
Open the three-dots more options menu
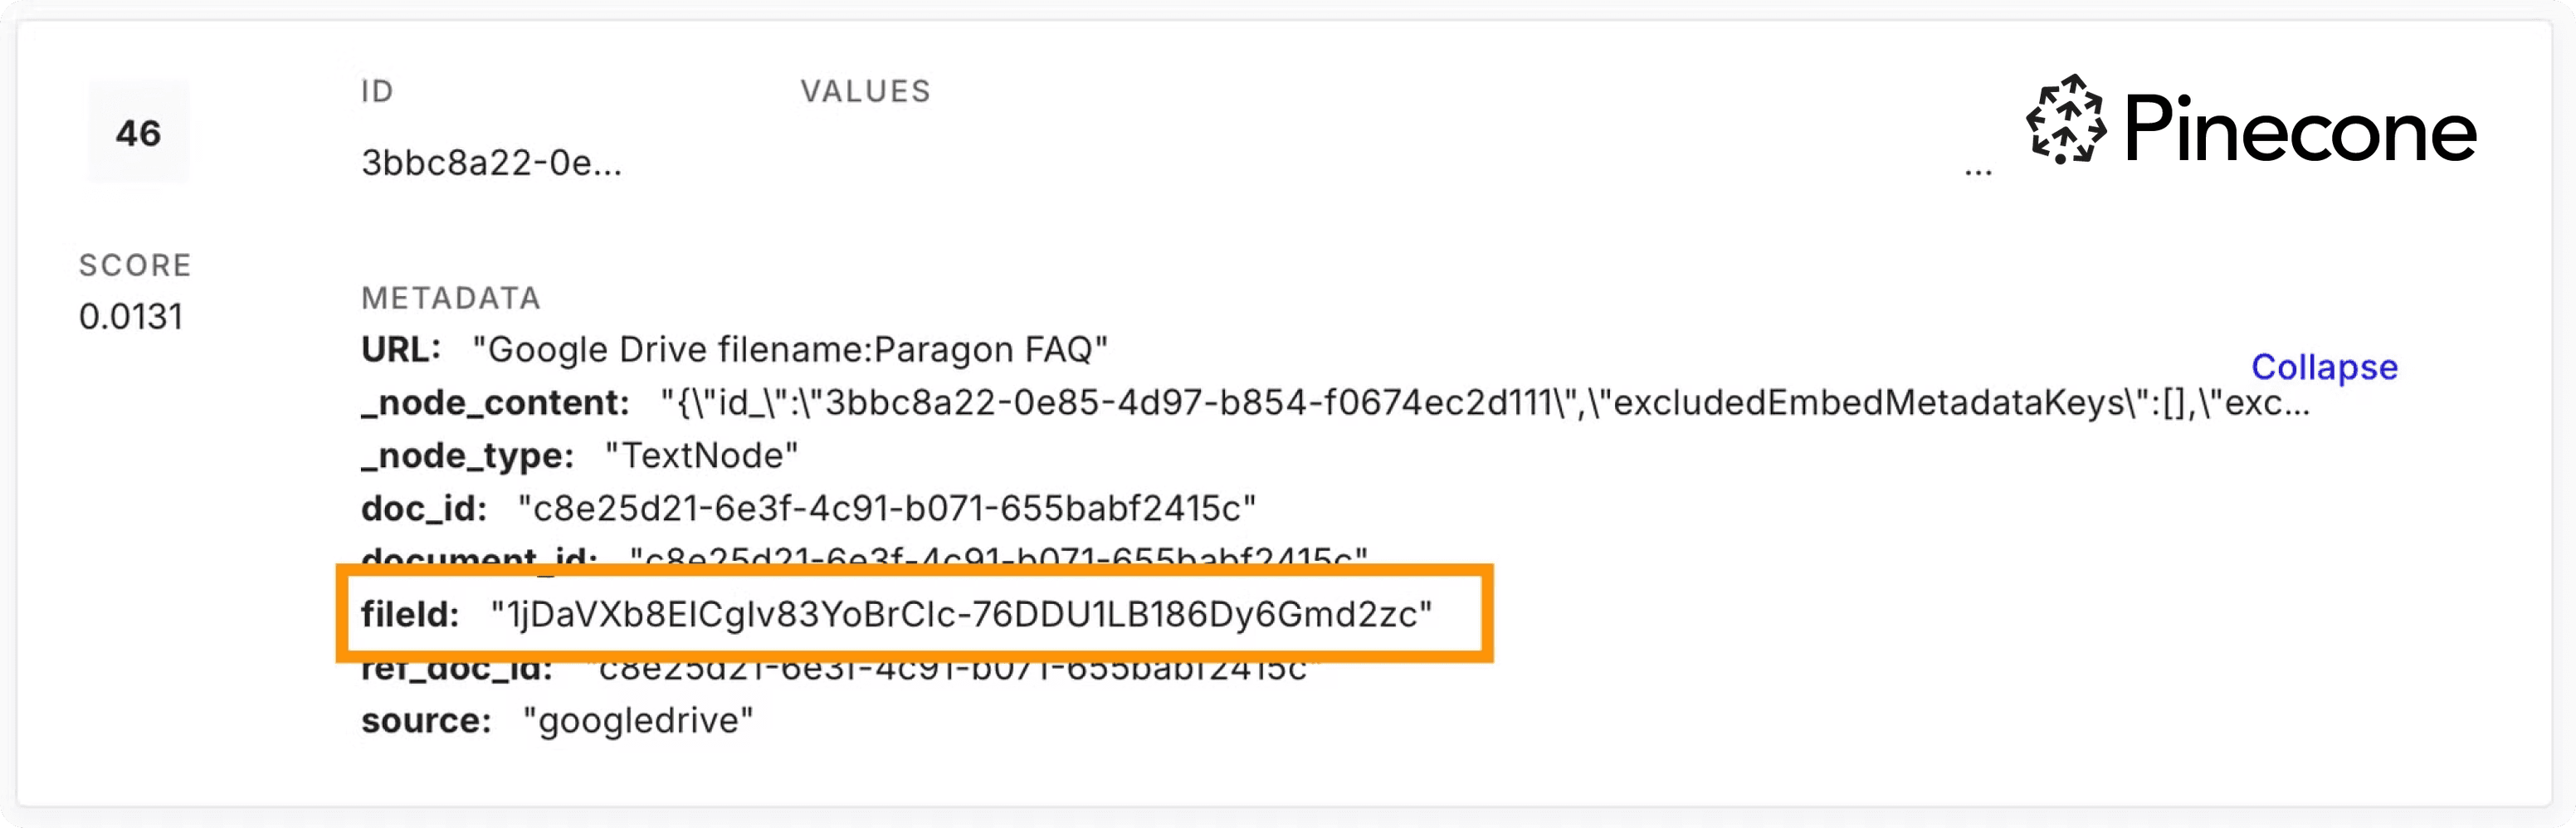1978,173
